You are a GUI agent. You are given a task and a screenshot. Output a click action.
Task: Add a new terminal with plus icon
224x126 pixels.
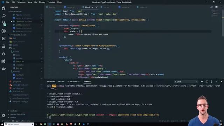(x=202, y=82)
